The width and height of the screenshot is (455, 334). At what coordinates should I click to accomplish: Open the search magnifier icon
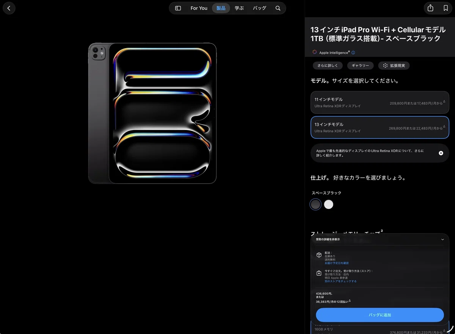tap(278, 8)
